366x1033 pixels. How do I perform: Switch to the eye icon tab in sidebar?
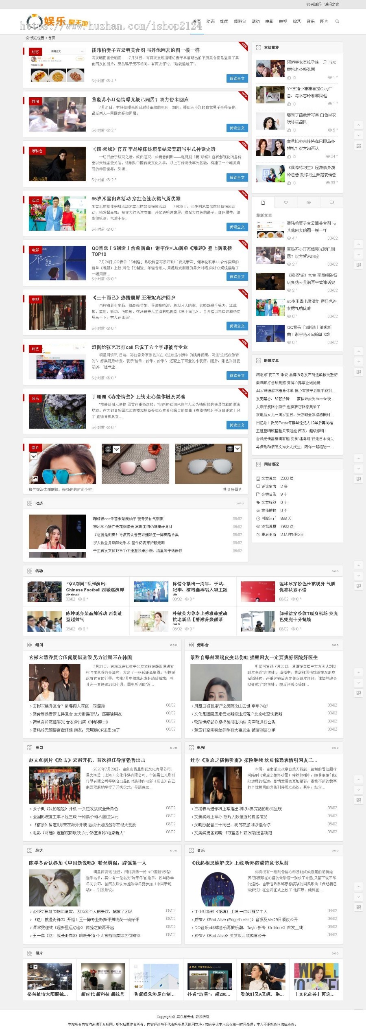(309, 202)
